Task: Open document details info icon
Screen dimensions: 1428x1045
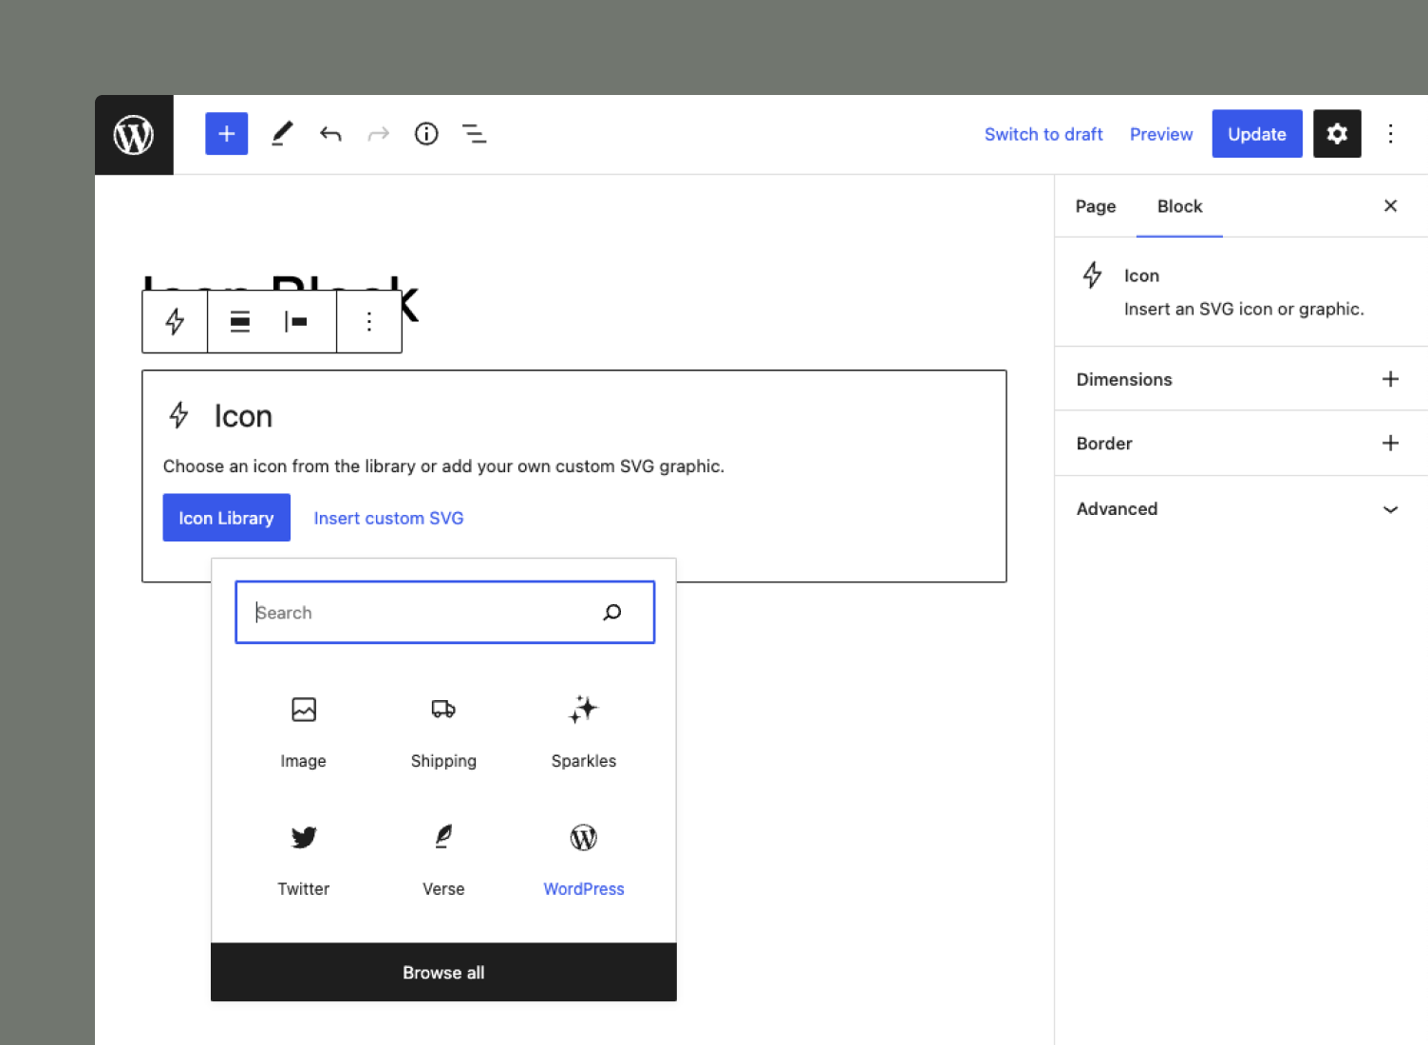Action: coord(426,134)
